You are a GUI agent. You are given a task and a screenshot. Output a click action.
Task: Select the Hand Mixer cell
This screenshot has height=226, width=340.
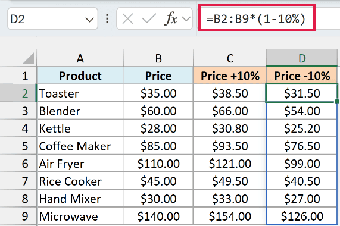coord(80,199)
